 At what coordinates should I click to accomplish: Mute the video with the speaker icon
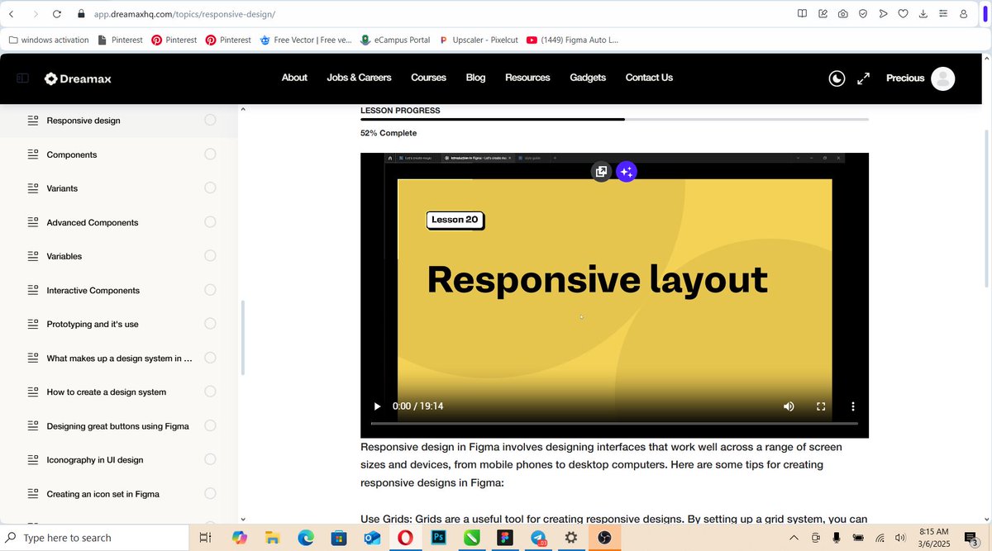coord(789,406)
